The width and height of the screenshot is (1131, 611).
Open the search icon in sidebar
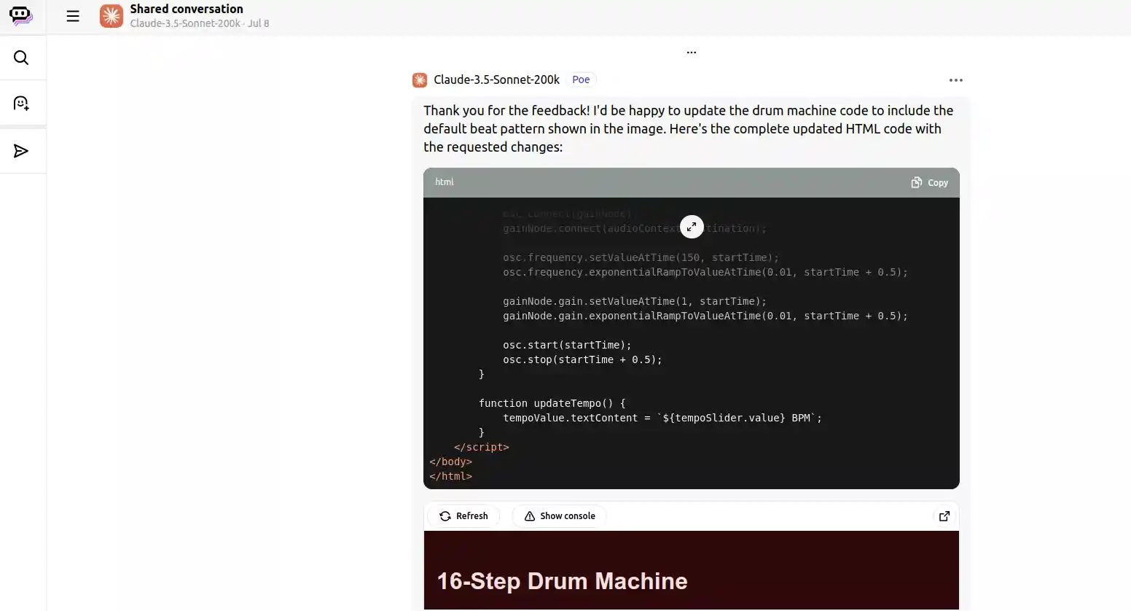point(21,58)
